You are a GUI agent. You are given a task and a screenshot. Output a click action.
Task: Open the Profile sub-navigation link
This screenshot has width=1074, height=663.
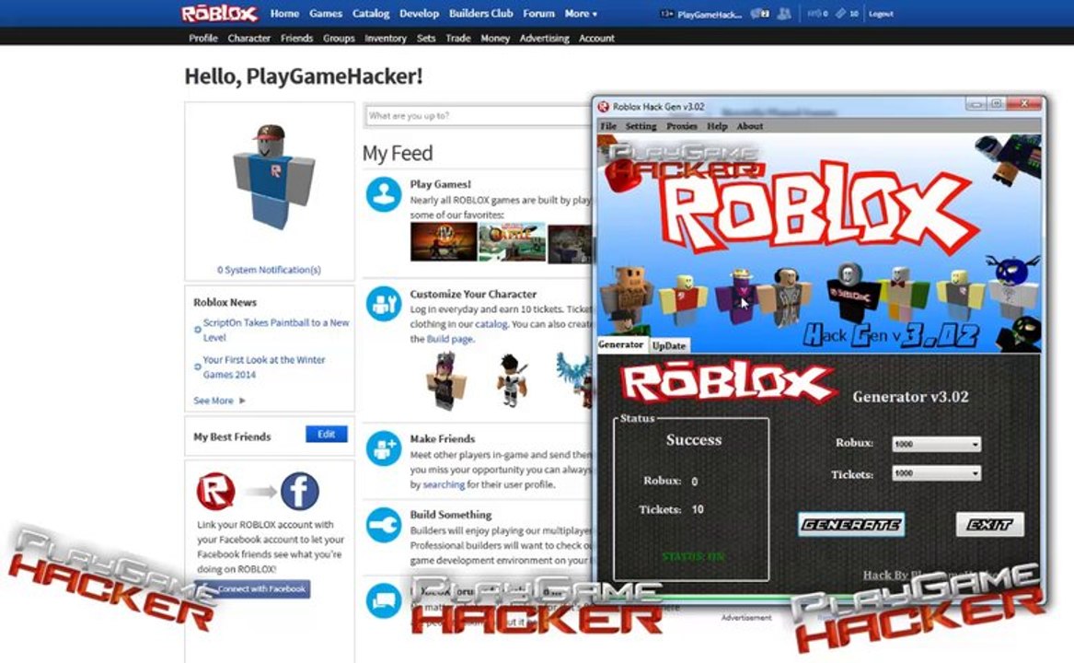pyautogui.click(x=203, y=39)
